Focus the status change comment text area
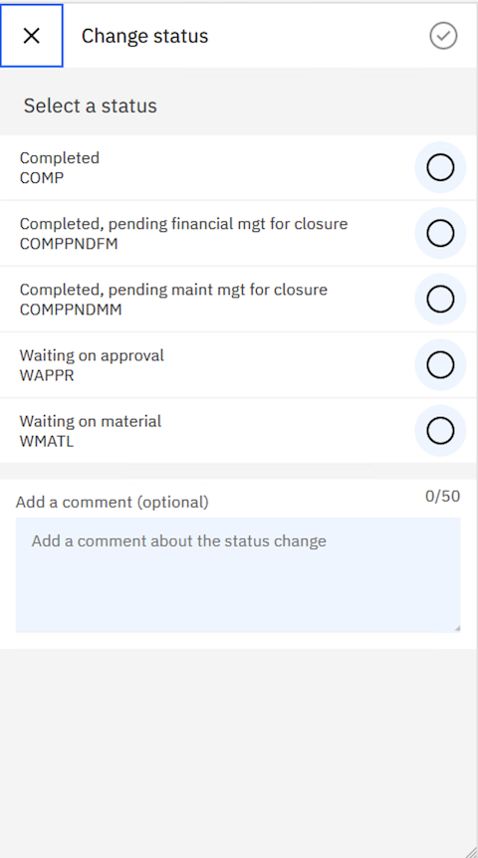The height and width of the screenshot is (858, 478). tap(238, 575)
